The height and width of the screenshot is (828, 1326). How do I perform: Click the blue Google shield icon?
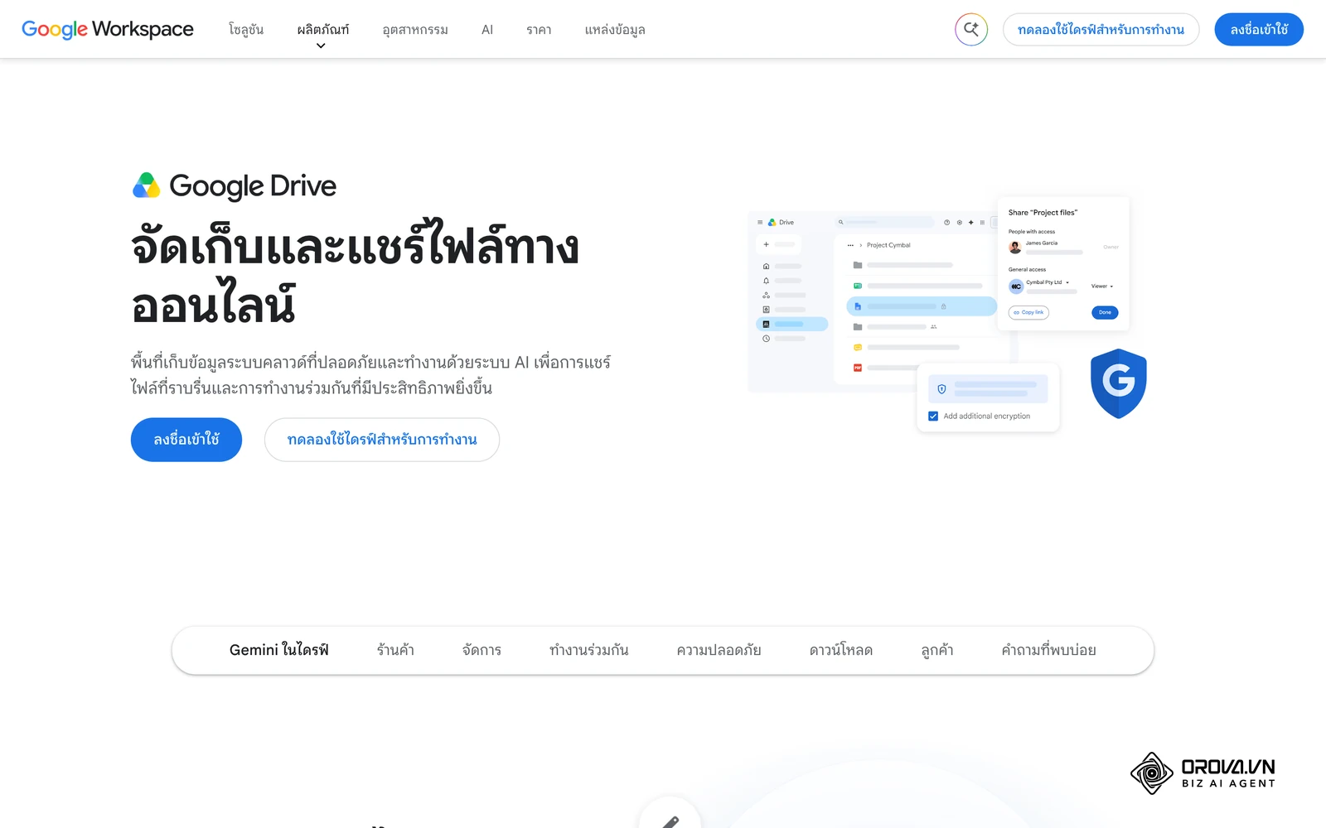click(x=1118, y=383)
